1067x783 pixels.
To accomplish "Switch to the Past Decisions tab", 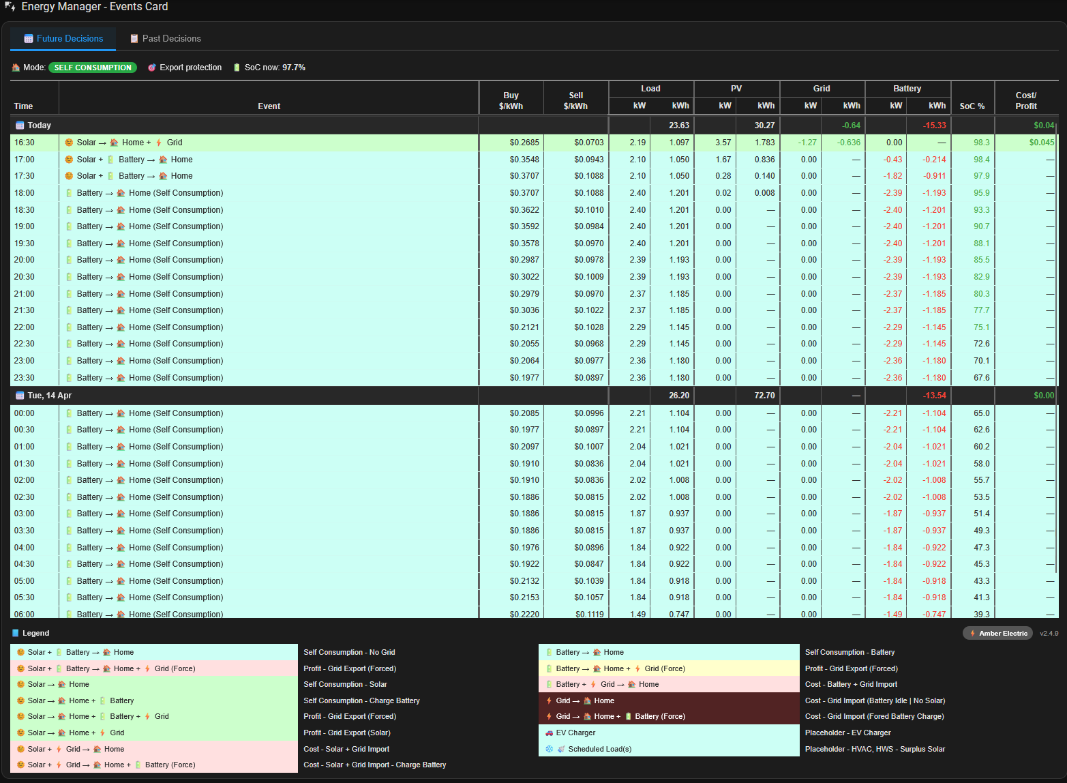I will click(166, 39).
